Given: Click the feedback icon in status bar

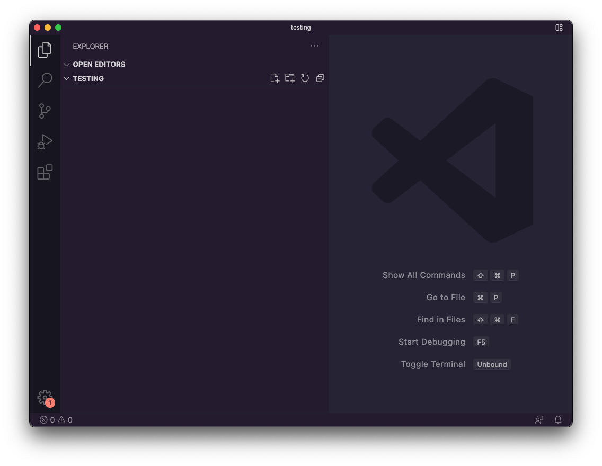Looking at the screenshot, I should (x=539, y=420).
